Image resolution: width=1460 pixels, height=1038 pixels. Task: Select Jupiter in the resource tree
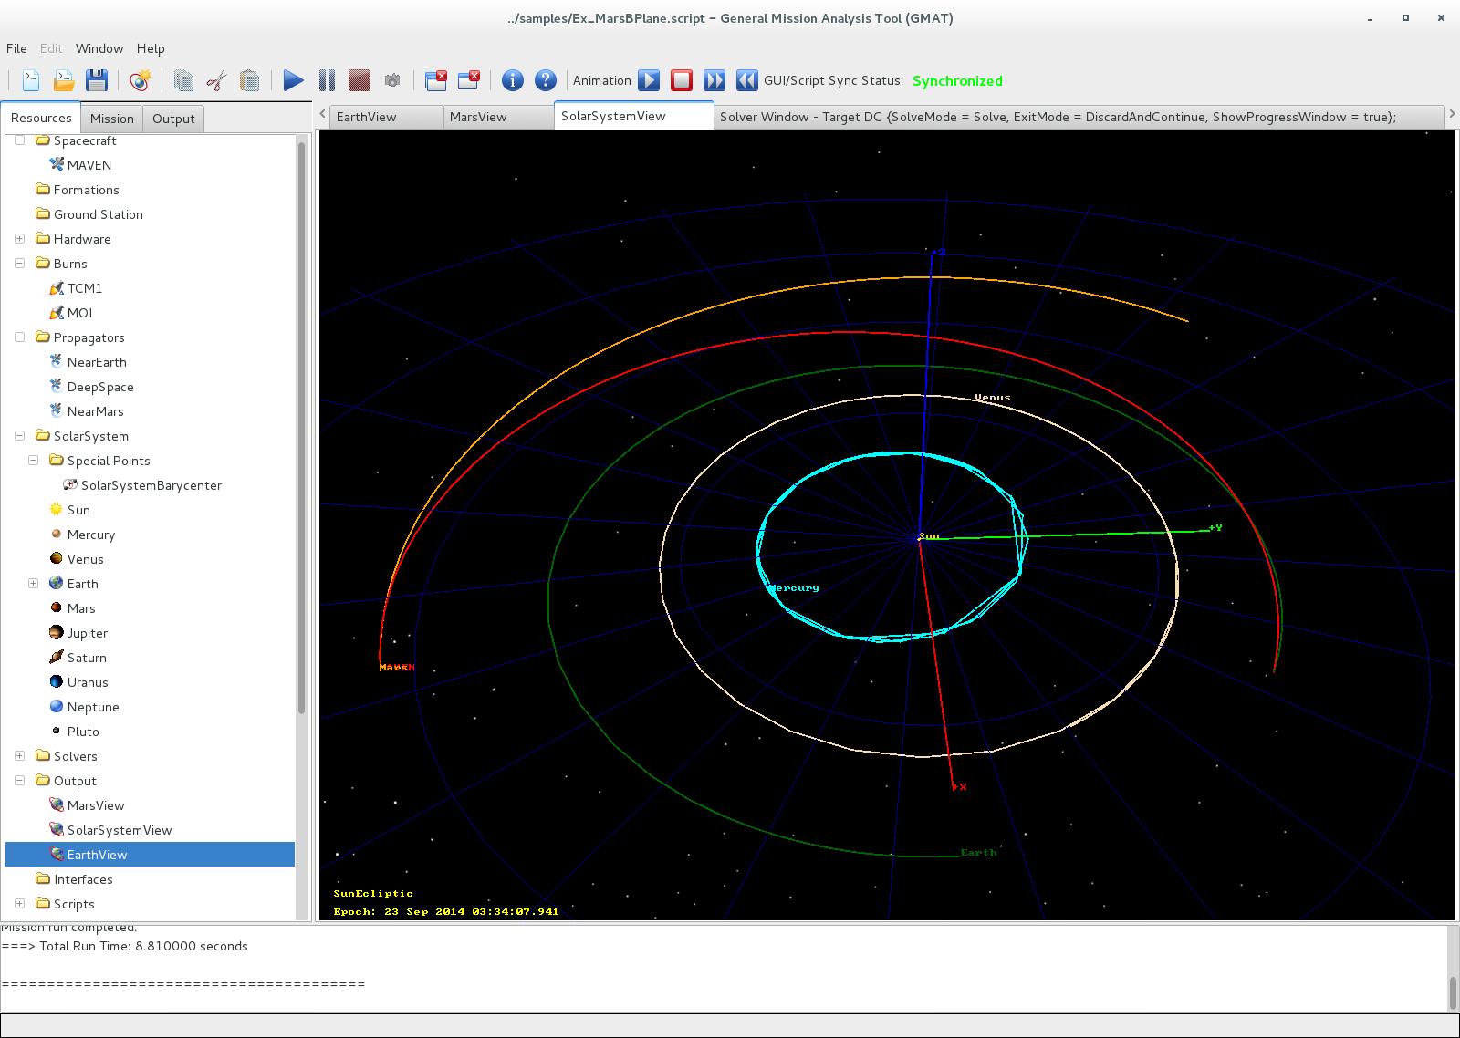click(x=88, y=633)
